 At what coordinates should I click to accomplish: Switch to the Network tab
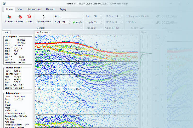pos(50,9)
